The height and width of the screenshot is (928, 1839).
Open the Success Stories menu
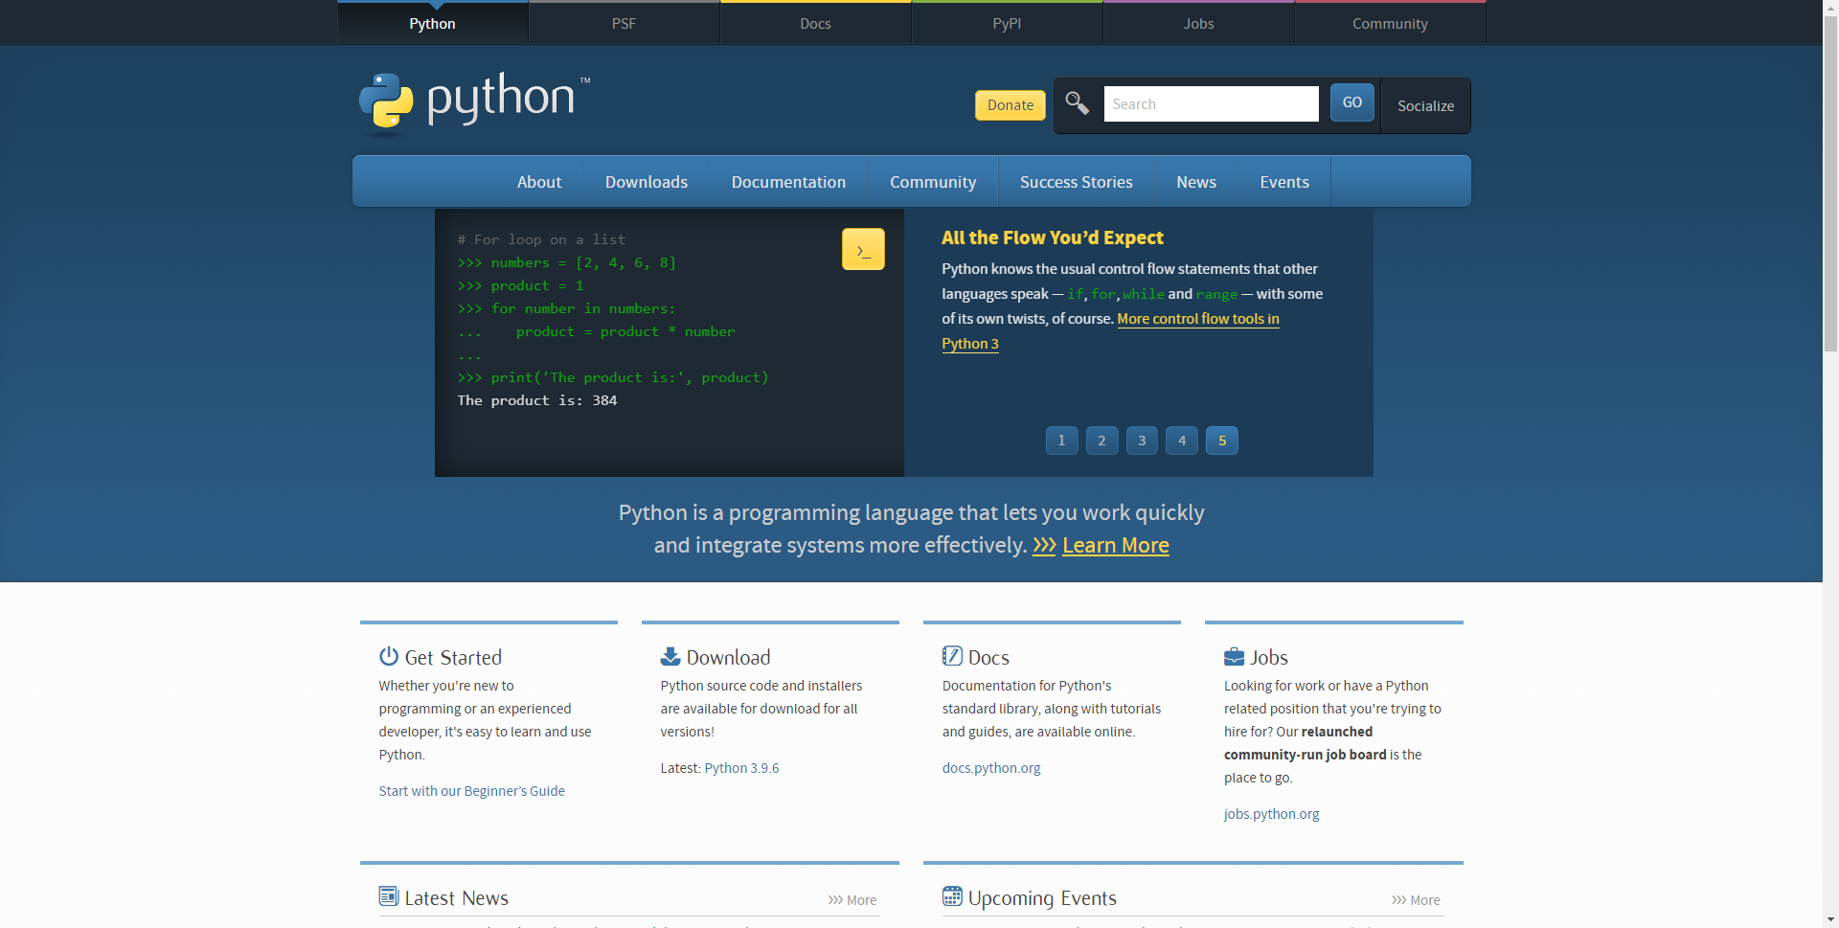click(x=1077, y=182)
